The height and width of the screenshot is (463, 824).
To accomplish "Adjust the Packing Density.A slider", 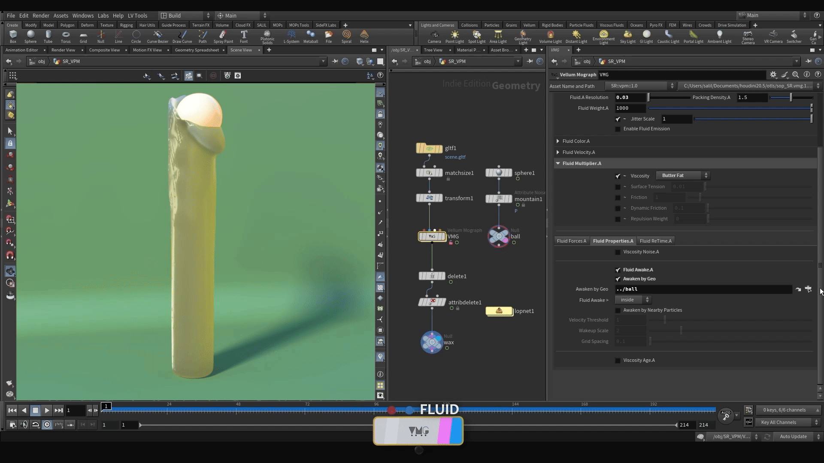I will (x=791, y=98).
